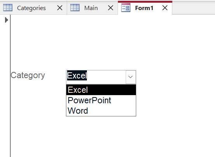Collapse the Category combo box dropdown arrow
This screenshot has width=215, height=157.
coord(130,77)
